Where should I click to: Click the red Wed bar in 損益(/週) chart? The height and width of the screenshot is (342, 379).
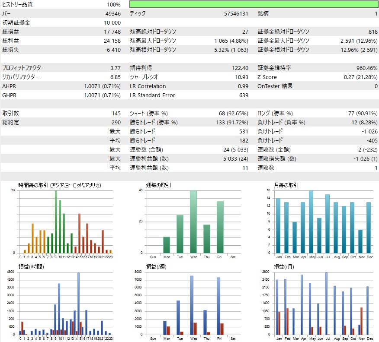[x=195, y=328]
